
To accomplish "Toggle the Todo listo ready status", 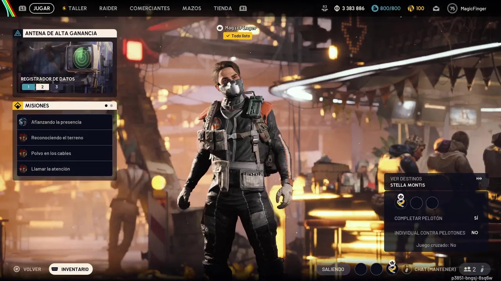I will click(238, 36).
